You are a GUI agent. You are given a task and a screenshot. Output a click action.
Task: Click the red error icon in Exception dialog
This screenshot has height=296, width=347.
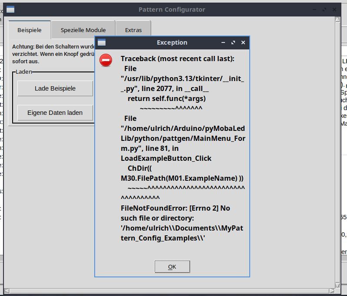[x=106, y=60]
